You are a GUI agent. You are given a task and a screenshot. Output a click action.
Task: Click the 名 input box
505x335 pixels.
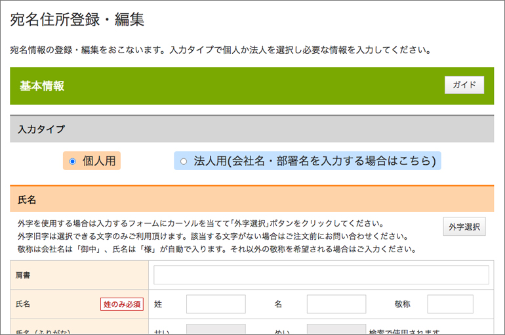[336, 304]
